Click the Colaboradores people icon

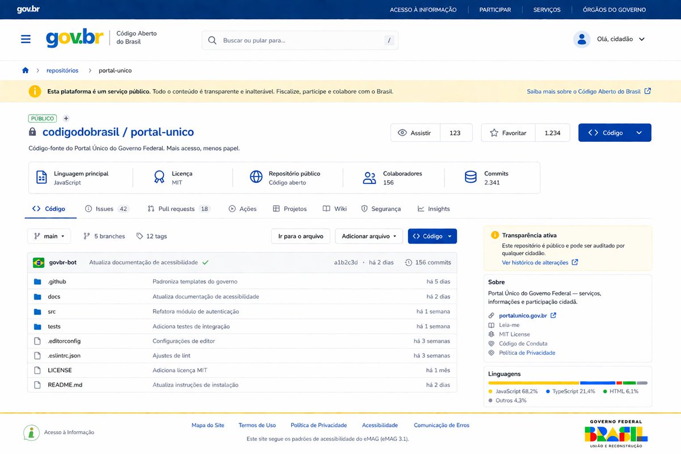click(x=369, y=178)
